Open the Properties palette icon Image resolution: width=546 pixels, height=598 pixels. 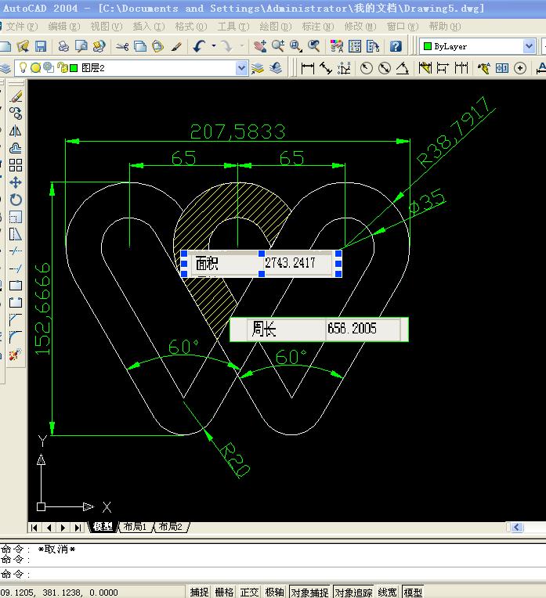(x=337, y=46)
